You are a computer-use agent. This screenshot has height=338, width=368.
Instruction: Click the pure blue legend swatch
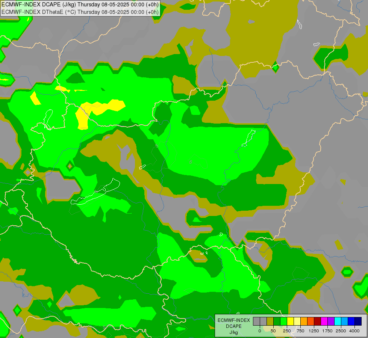coord(351,321)
